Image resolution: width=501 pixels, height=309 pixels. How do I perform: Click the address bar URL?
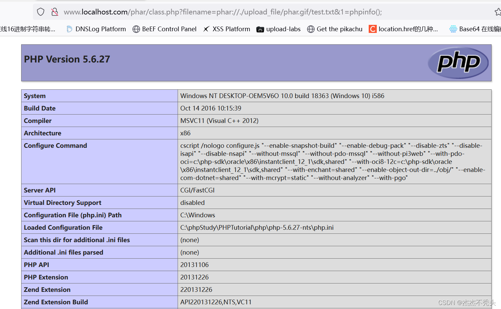223,12
